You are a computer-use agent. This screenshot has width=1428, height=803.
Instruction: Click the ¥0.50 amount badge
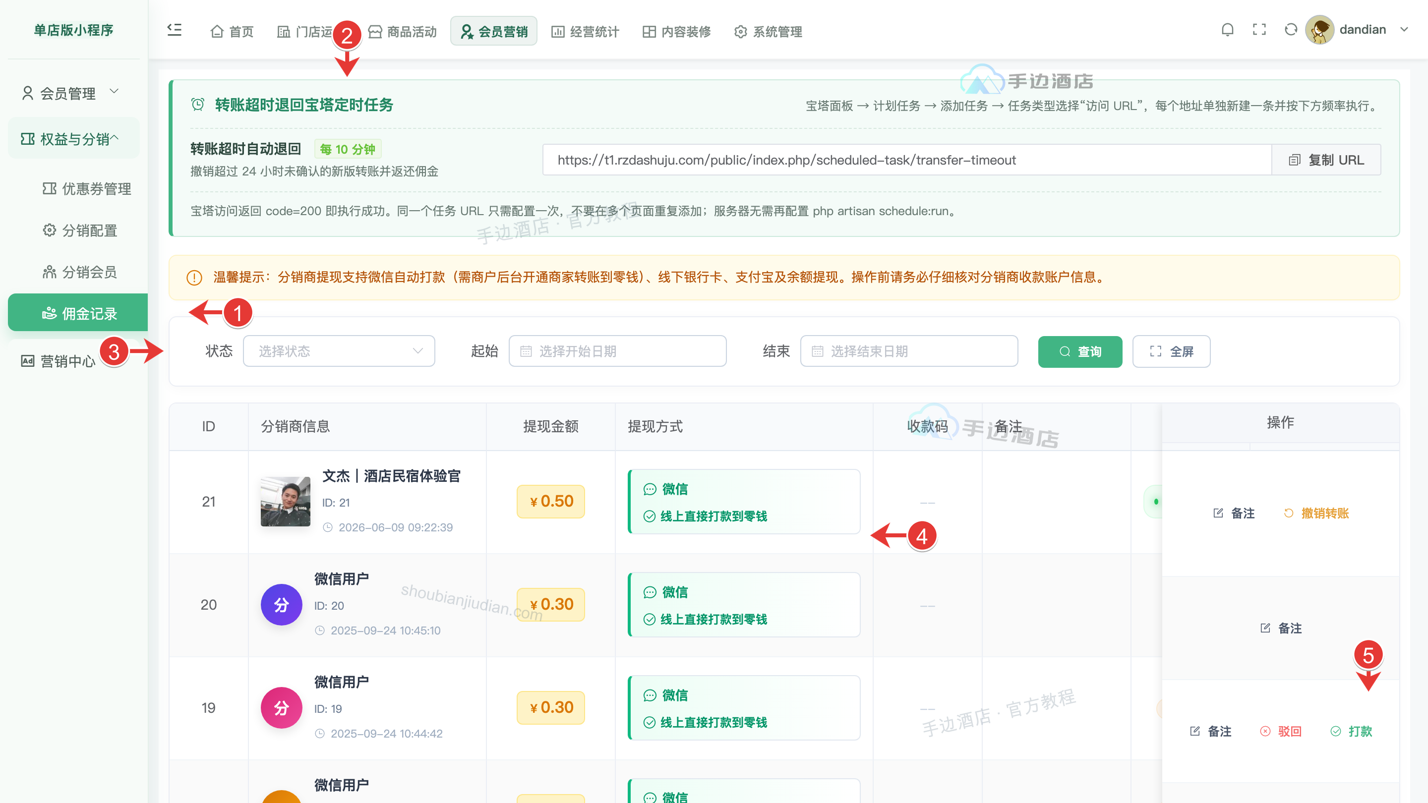point(550,502)
